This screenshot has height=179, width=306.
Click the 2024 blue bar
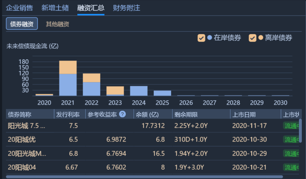139,91
